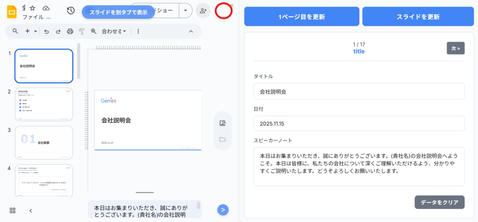
Task: Select slide 3 thumbnail 会社概要
Action: (x=44, y=142)
